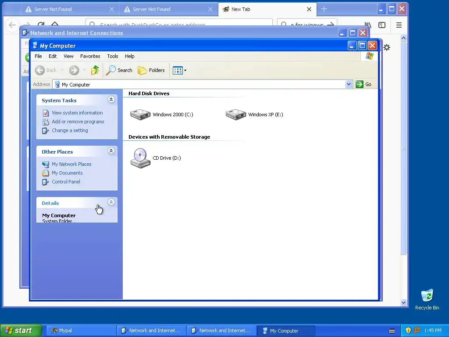The image size is (449, 337).
Task: Collapse the Other Places panel
Action: (x=111, y=151)
